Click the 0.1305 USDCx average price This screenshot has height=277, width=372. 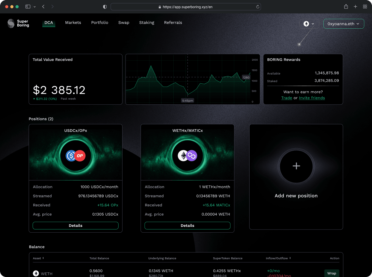(105, 214)
